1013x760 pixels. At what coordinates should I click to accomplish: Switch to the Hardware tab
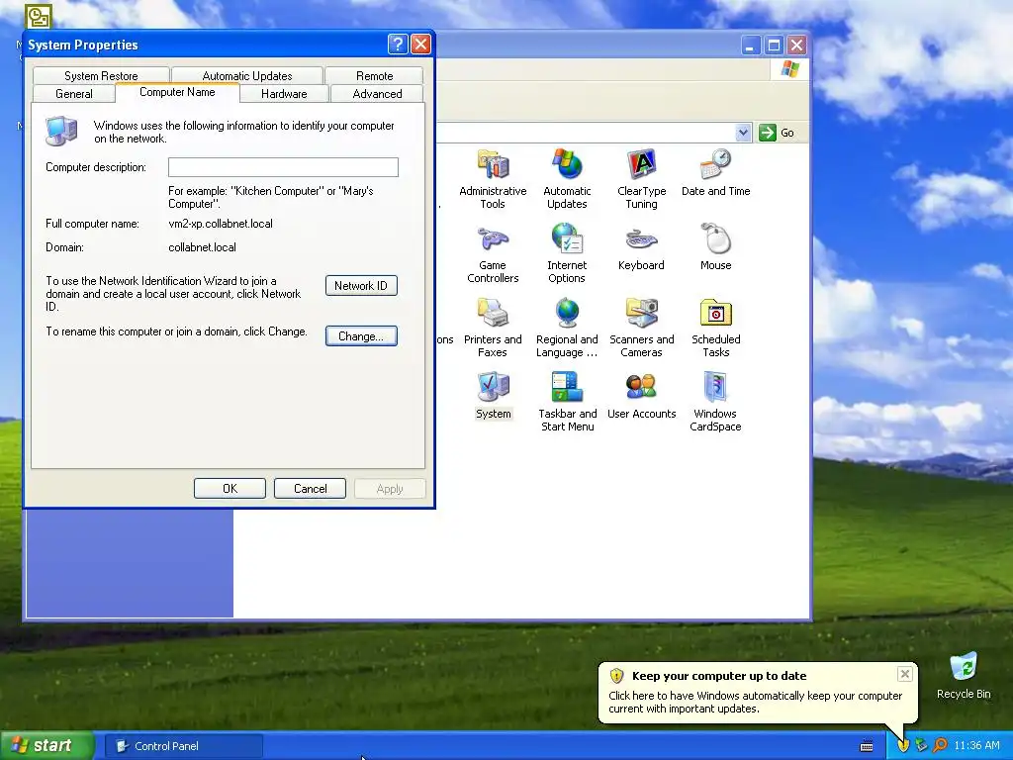click(x=284, y=94)
